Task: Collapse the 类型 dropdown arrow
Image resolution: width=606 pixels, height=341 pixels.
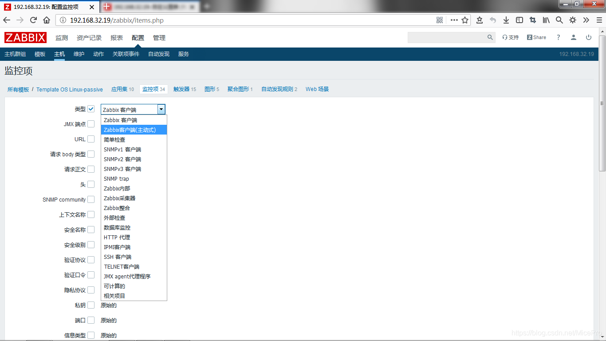Action: tap(161, 109)
